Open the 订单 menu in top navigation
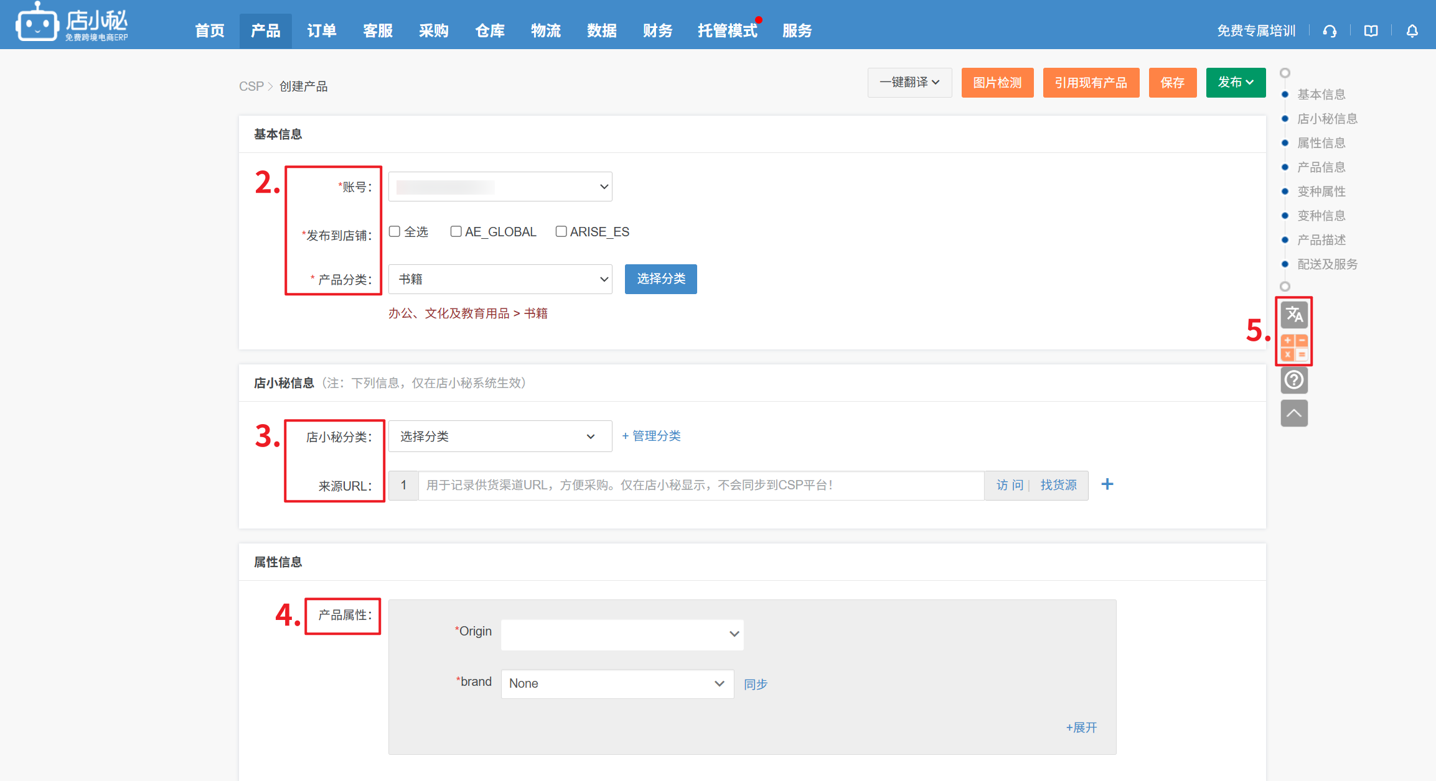The width and height of the screenshot is (1436, 781). tap(322, 30)
